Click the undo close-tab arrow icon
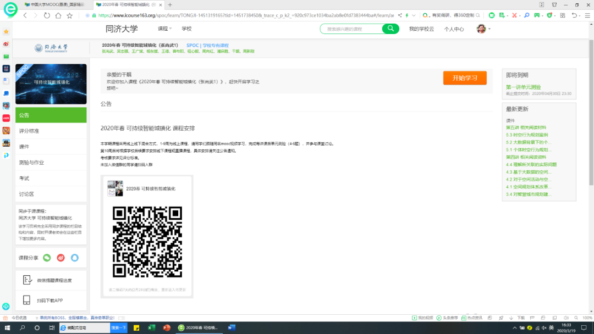This screenshot has height=334, width=594. tap(574, 15)
